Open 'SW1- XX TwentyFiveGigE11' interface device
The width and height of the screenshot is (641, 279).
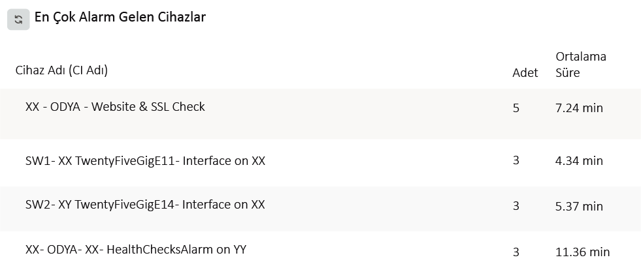click(145, 161)
